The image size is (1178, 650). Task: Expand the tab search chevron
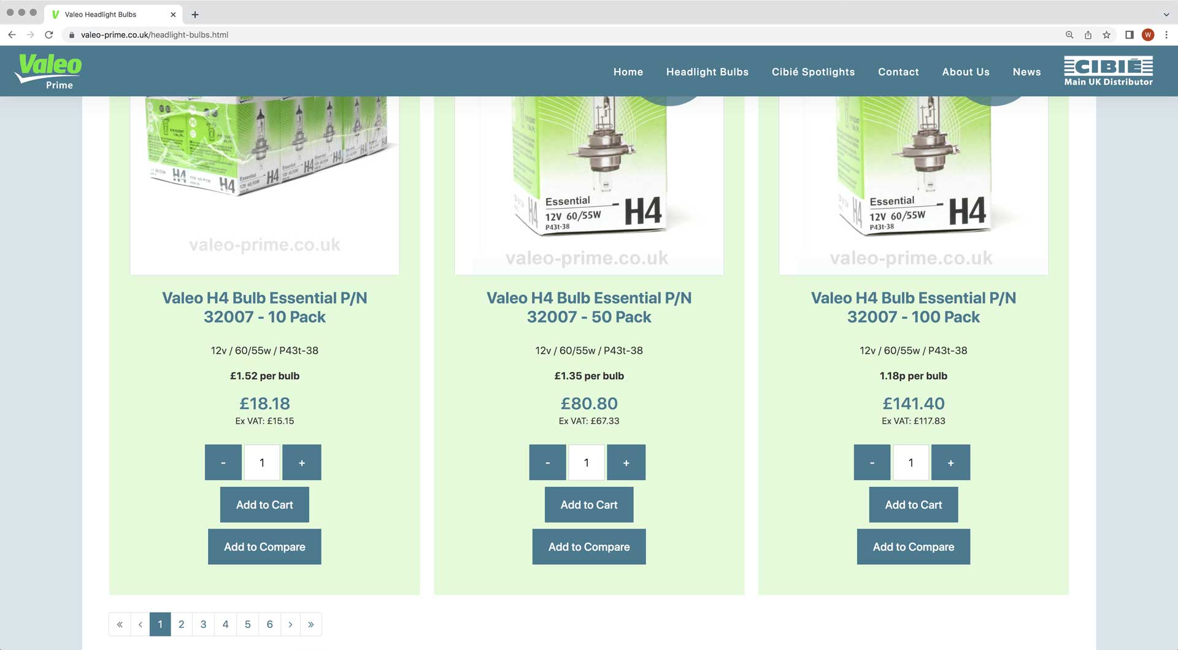tap(1166, 14)
